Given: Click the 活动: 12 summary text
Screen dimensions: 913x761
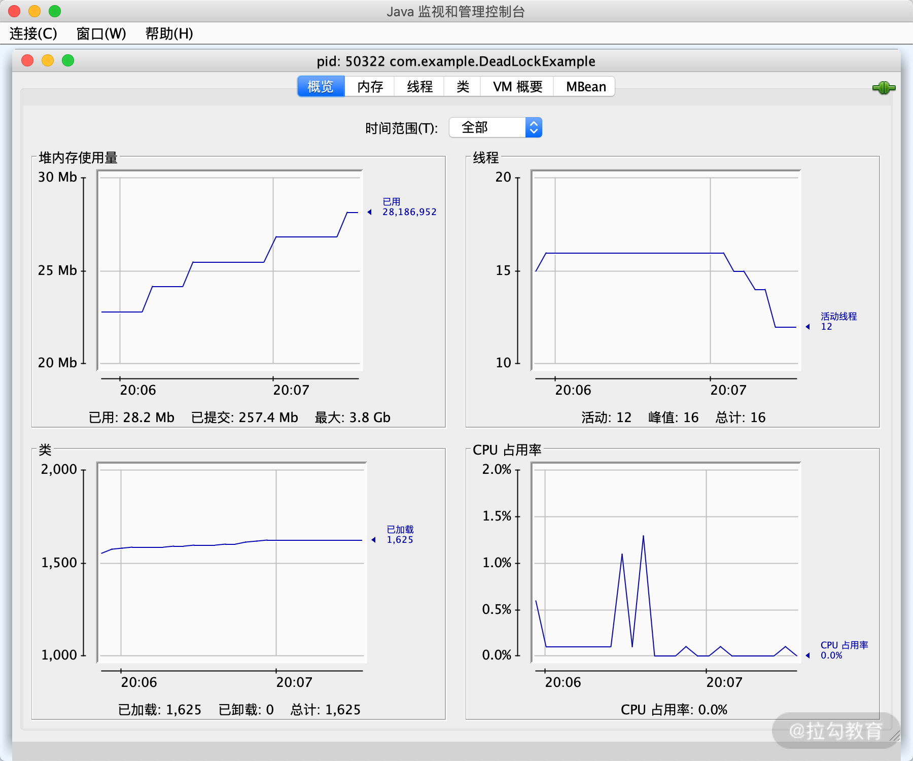Looking at the screenshot, I should (606, 418).
